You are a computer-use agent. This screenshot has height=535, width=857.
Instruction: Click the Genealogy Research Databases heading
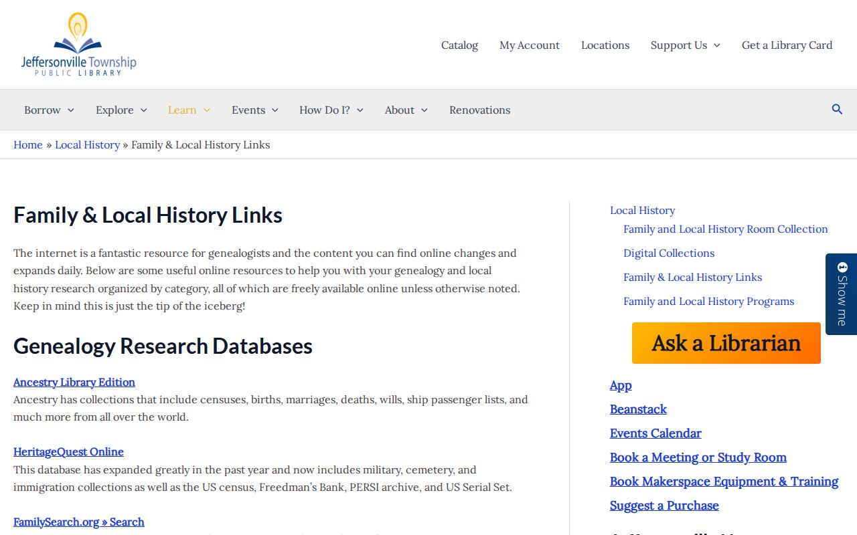163,346
